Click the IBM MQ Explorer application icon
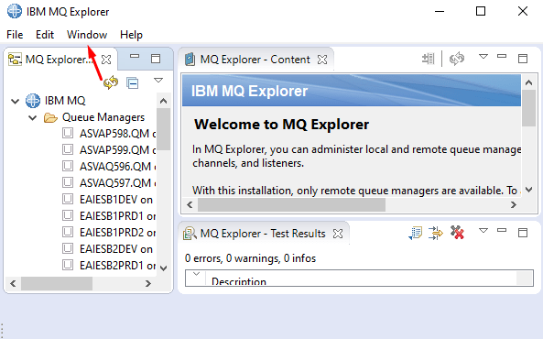 [15, 11]
